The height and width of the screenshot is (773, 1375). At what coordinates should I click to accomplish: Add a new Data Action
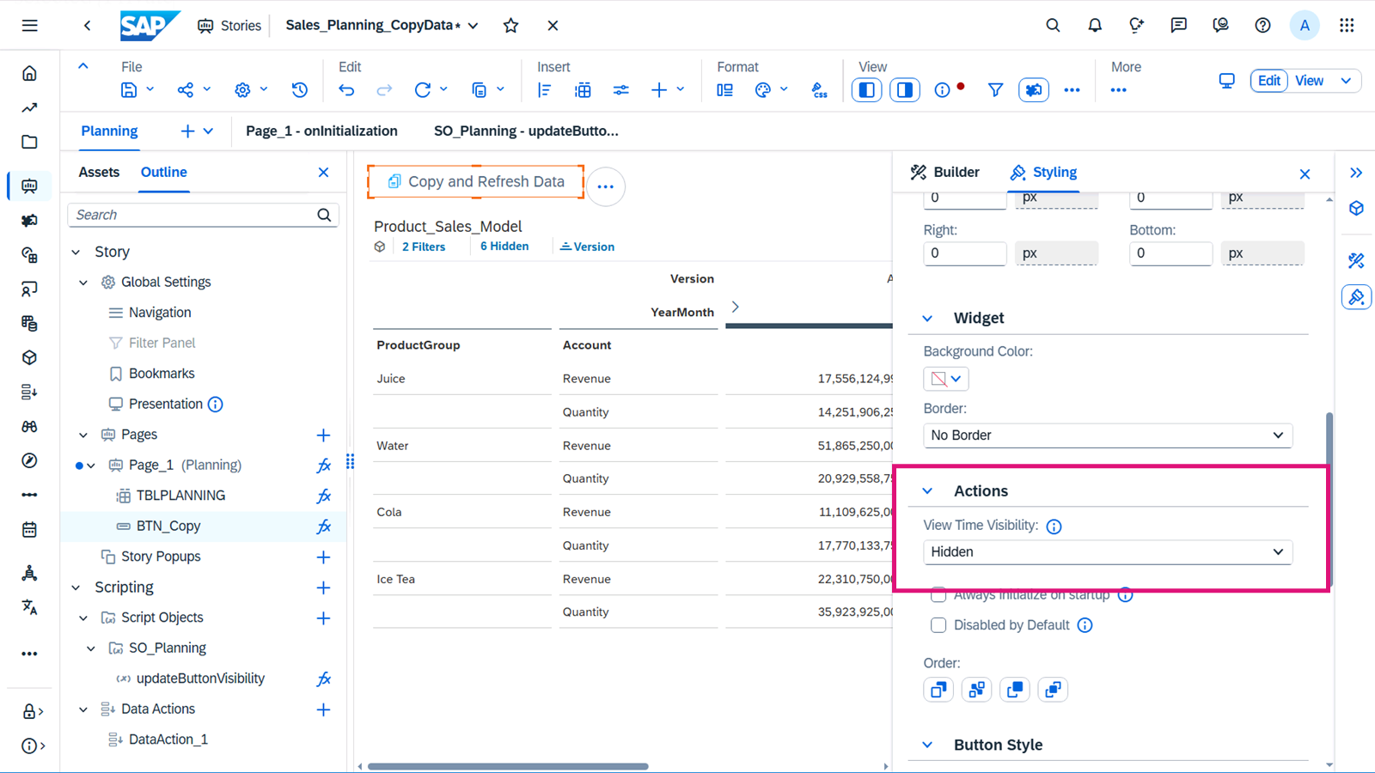coord(323,709)
